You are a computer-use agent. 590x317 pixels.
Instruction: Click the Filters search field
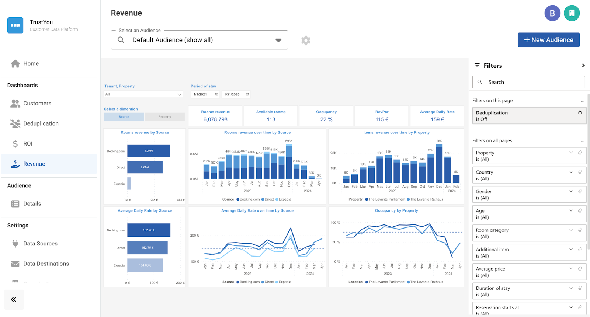[x=528, y=82]
